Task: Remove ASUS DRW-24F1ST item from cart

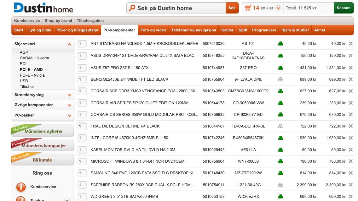Action: click(x=351, y=56)
